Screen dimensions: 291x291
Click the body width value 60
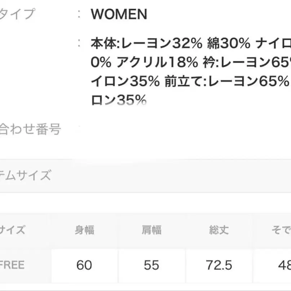[x=84, y=265]
